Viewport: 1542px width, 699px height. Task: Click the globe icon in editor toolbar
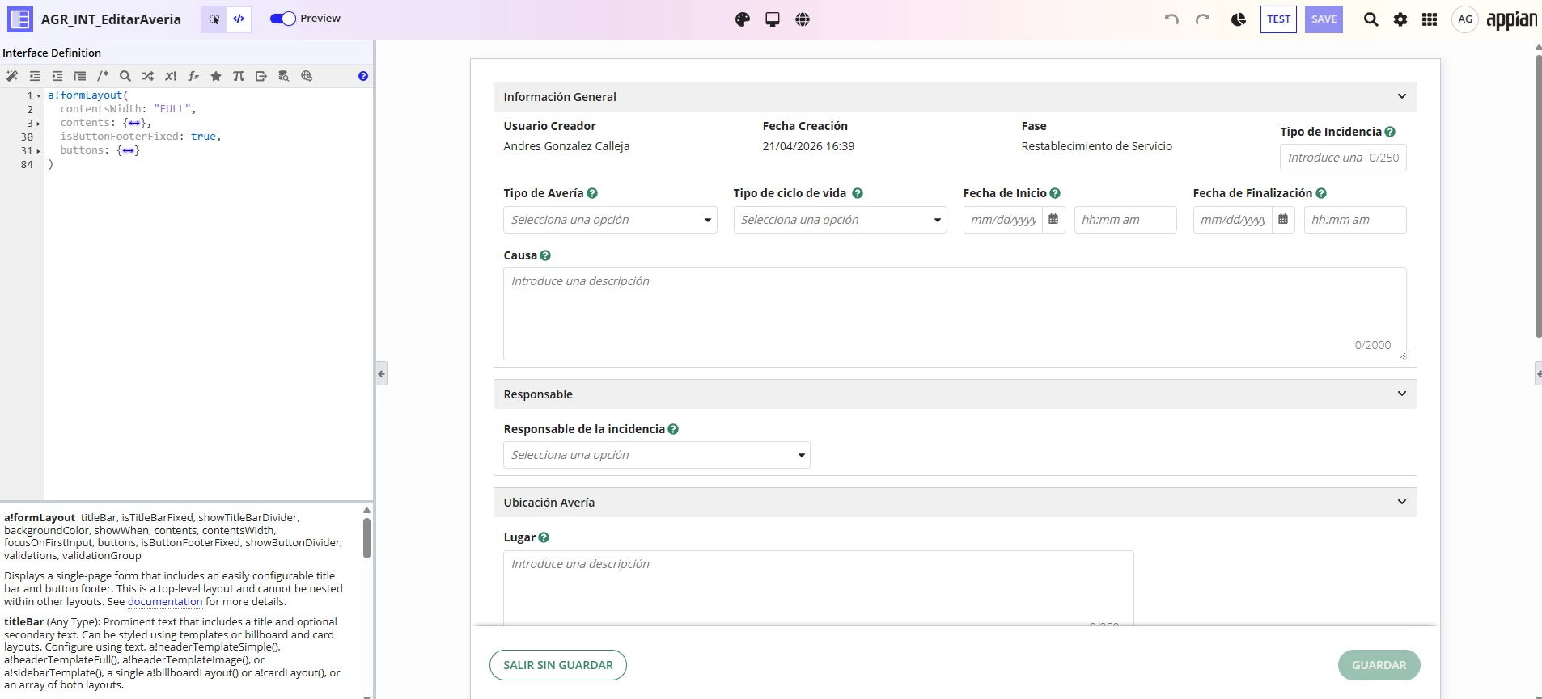(307, 76)
